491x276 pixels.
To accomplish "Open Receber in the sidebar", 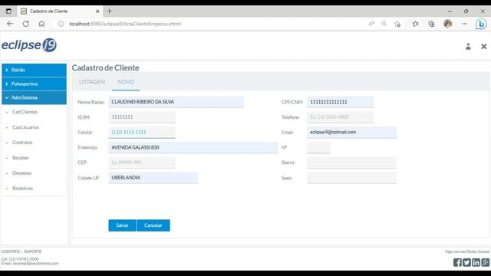I will tap(21, 158).
